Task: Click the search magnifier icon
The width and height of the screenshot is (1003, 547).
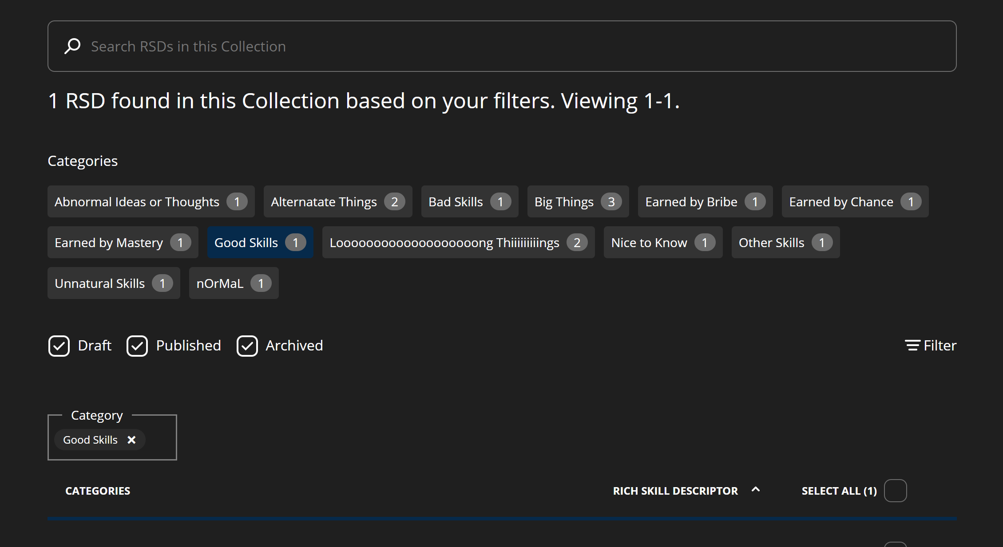Action: point(72,46)
